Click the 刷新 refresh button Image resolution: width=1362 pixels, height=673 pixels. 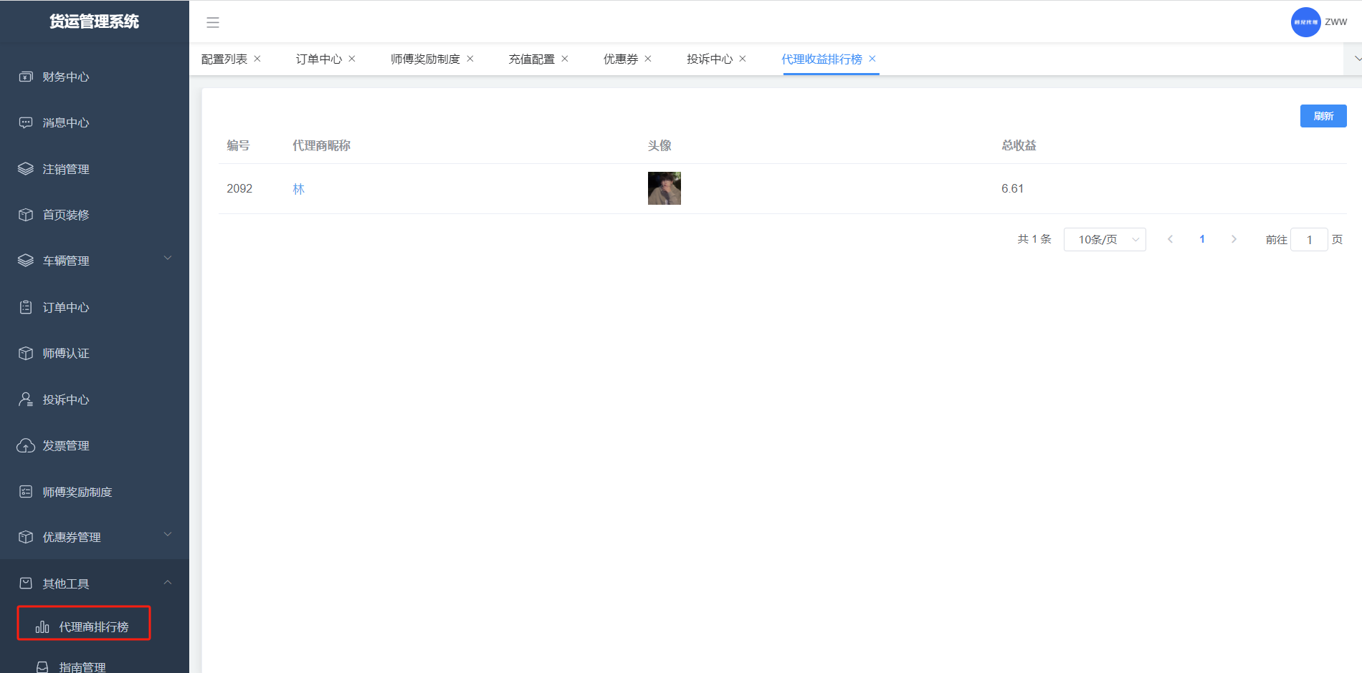1323,116
